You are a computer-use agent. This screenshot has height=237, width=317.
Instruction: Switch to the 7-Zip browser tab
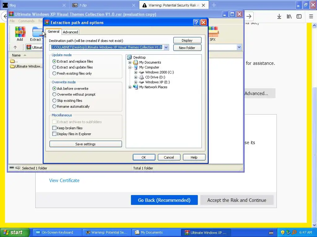(104, 5)
